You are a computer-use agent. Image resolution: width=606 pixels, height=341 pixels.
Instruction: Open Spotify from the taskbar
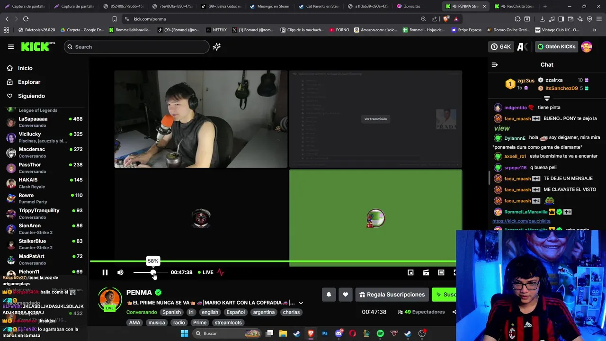pos(380,333)
